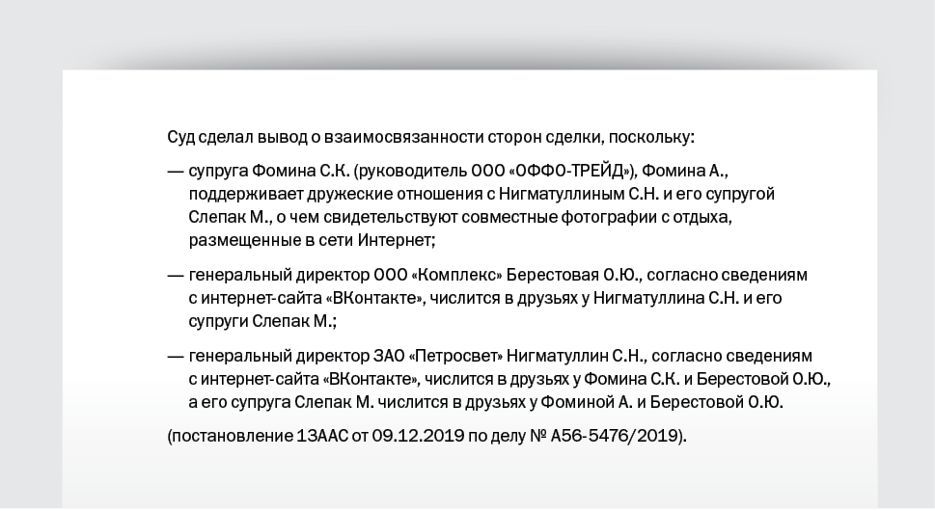Click the heading line about взаимосвязанности сторон сделки
The image size is (935, 511).
click(430, 138)
